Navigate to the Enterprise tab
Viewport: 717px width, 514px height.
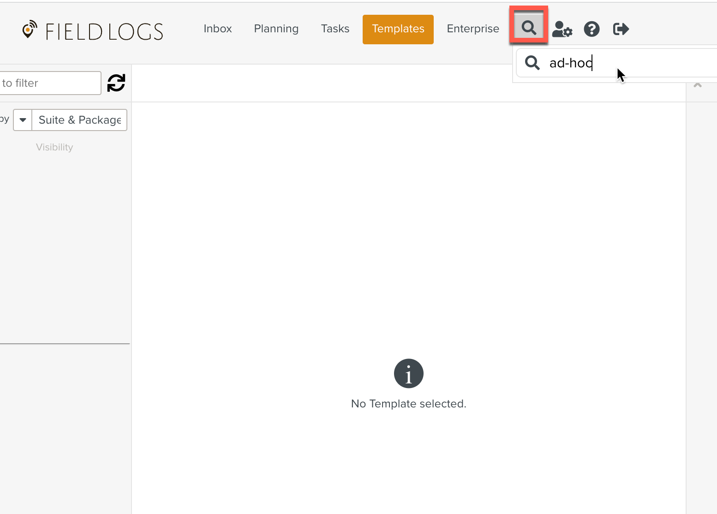click(x=473, y=29)
